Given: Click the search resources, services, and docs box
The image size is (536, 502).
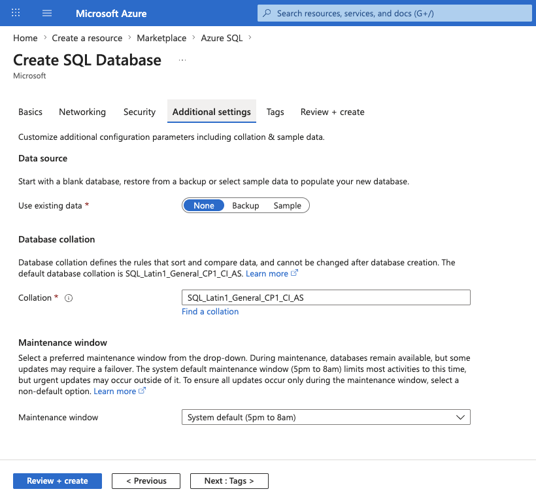Looking at the screenshot, I should point(394,13).
